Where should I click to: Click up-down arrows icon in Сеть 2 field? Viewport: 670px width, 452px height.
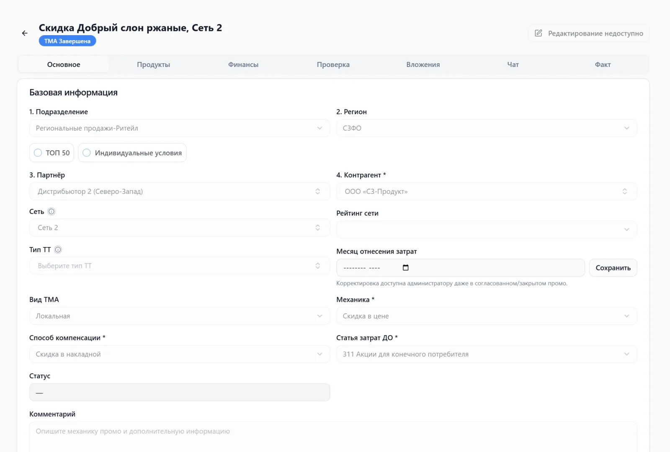(318, 227)
